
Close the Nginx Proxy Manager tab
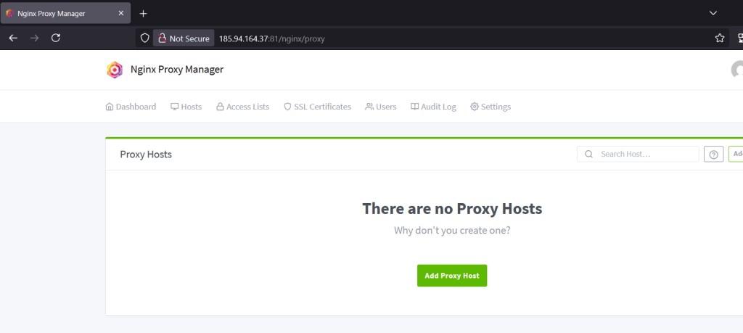[x=121, y=13]
